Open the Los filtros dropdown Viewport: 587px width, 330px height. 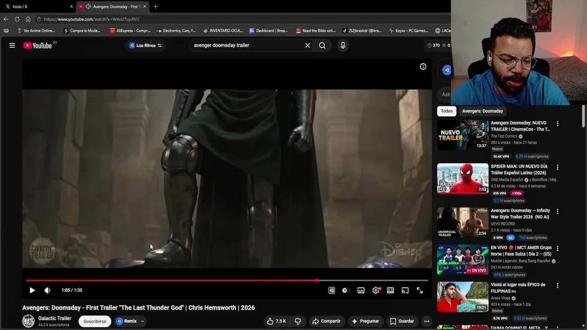click(x=145, y=45)
